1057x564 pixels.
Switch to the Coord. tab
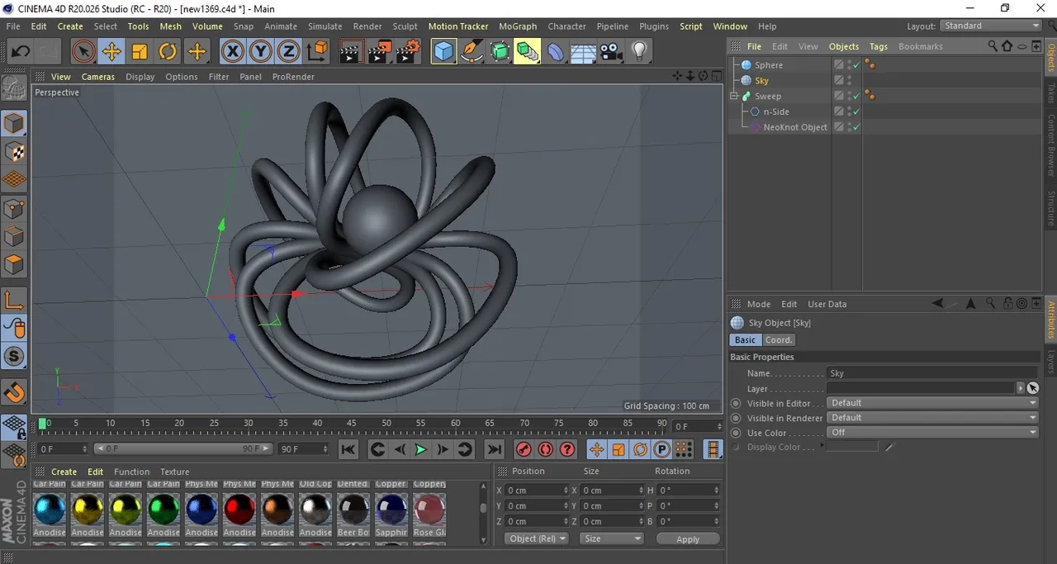pos(778,340)
